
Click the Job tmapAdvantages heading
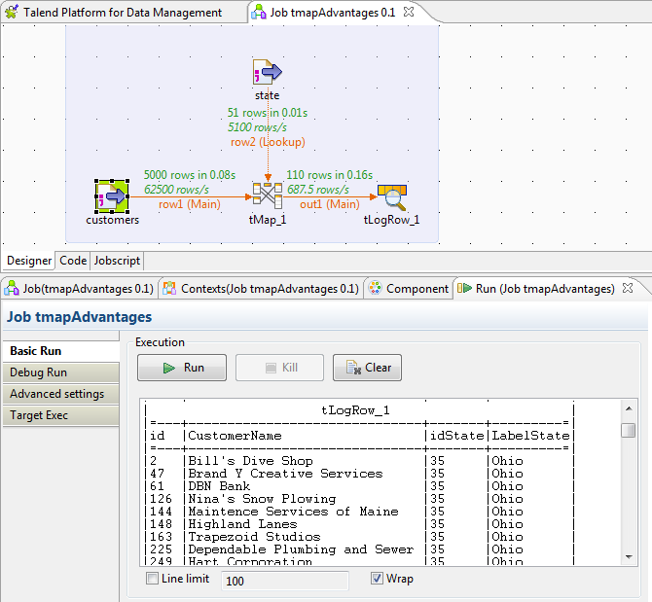coord(80,317)
